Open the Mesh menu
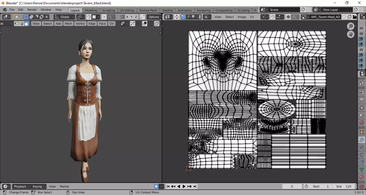The height and width of the screenshot is (195, 366). coord(68,24)
